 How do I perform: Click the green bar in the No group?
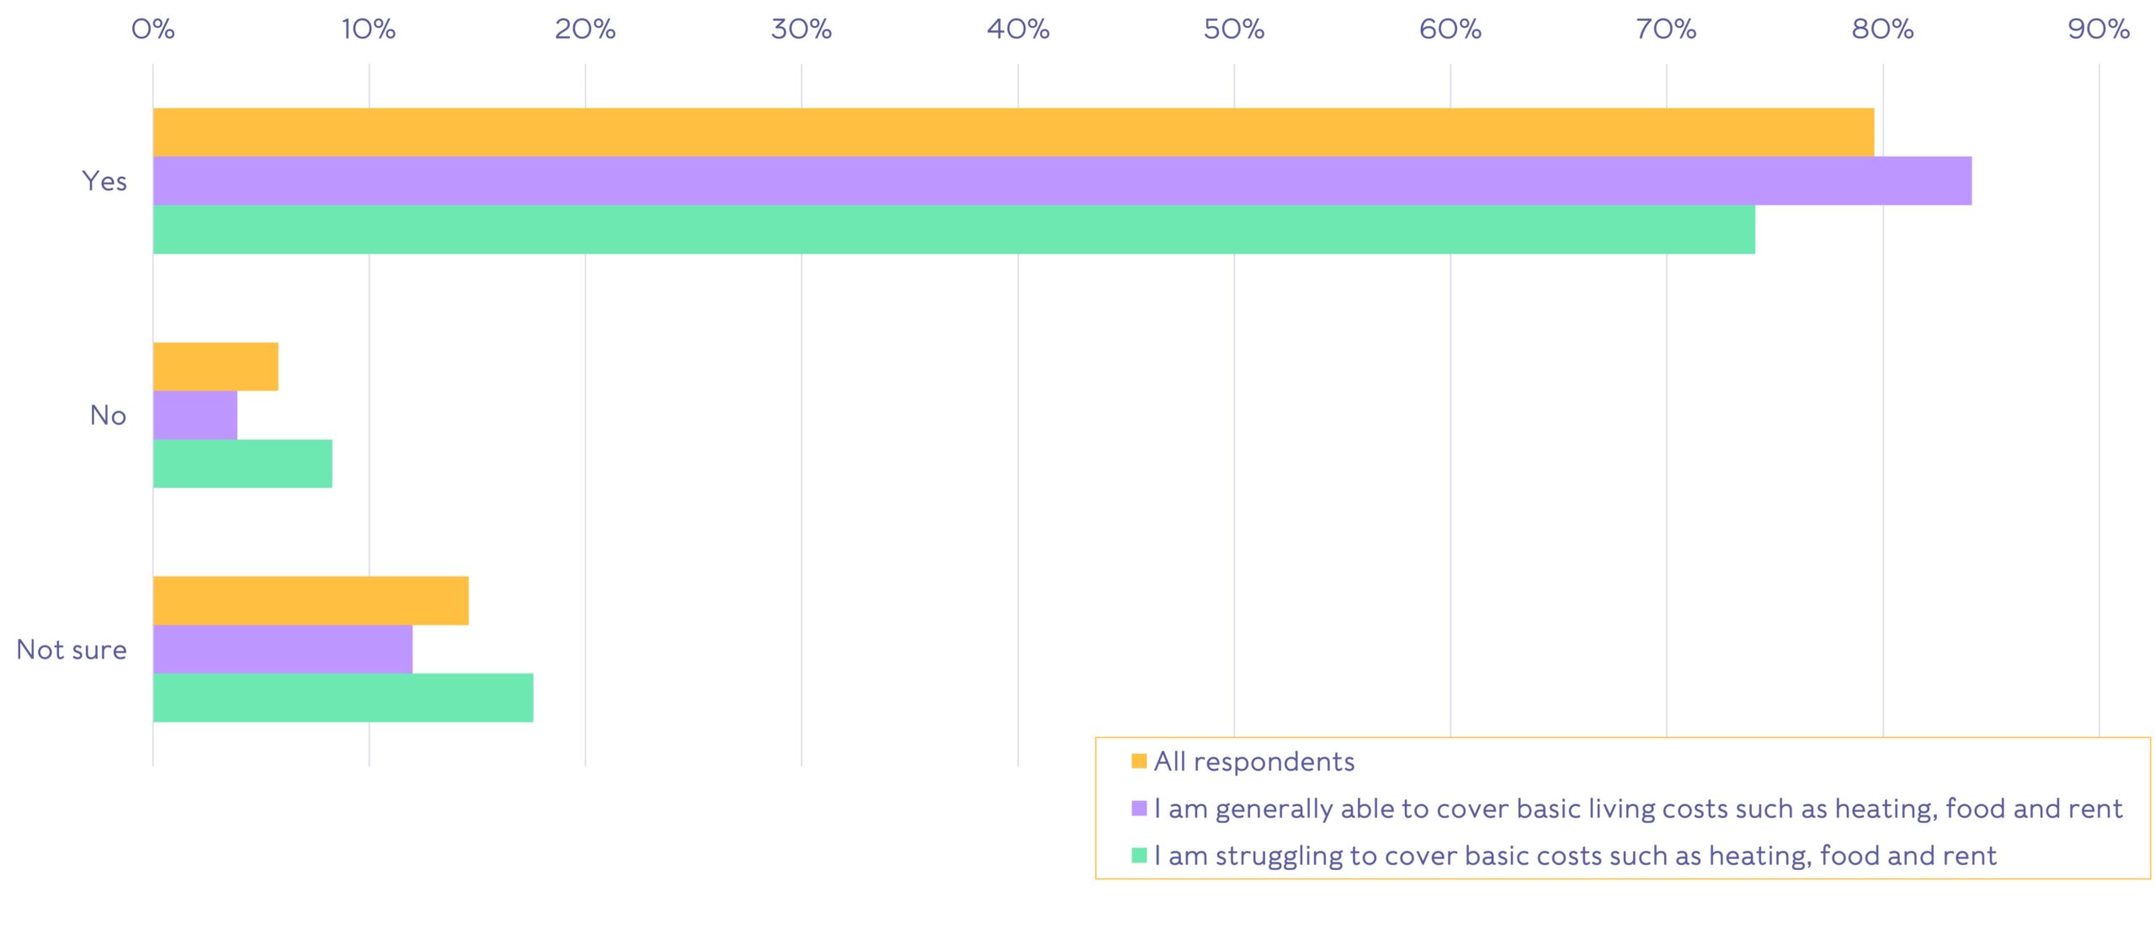point(242,464)
